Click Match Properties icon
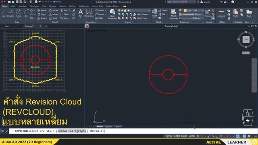This screenshot has width=258, height=145. [x=174, y=14]
